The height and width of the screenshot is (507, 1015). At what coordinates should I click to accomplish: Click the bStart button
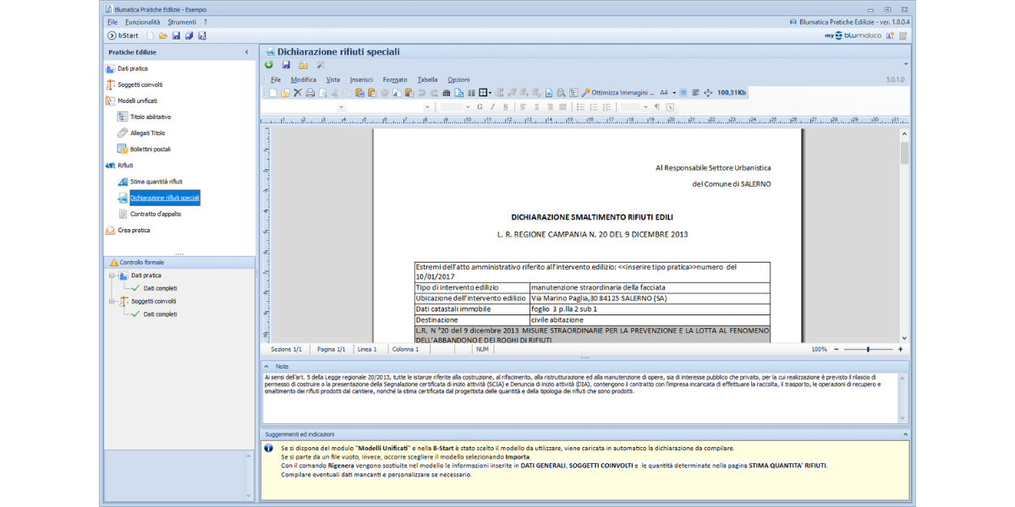[123, 35]
